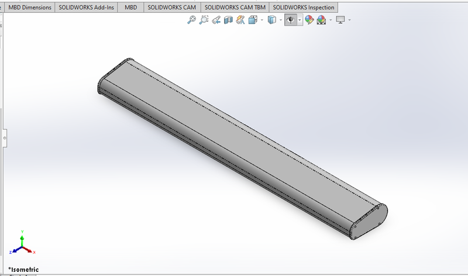Open the Edit Appearance color ball
The image size is (468, 276).
[308, 20]
